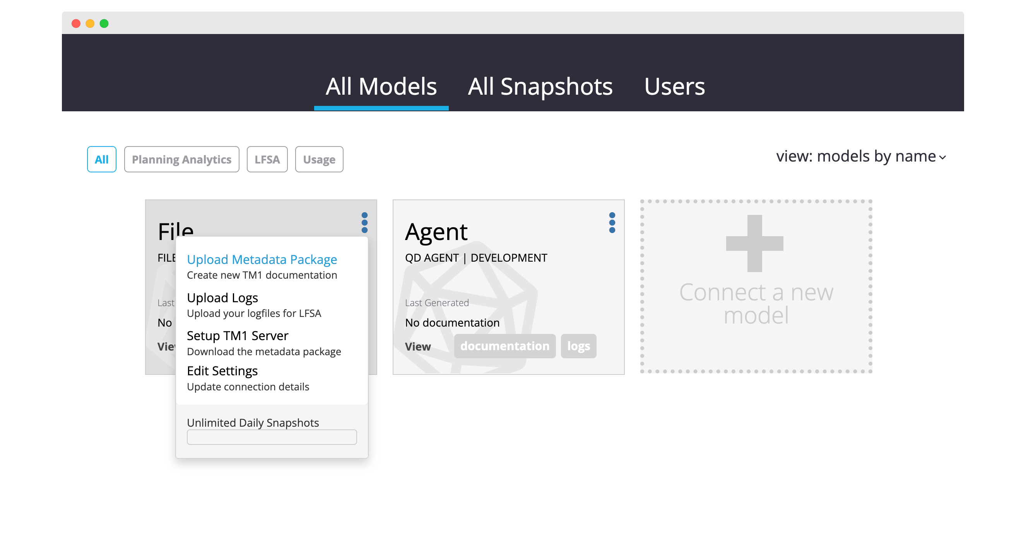Filter models by Planning Analytics
This screenshot has height=538, width=1026.
tap(181, 159)
